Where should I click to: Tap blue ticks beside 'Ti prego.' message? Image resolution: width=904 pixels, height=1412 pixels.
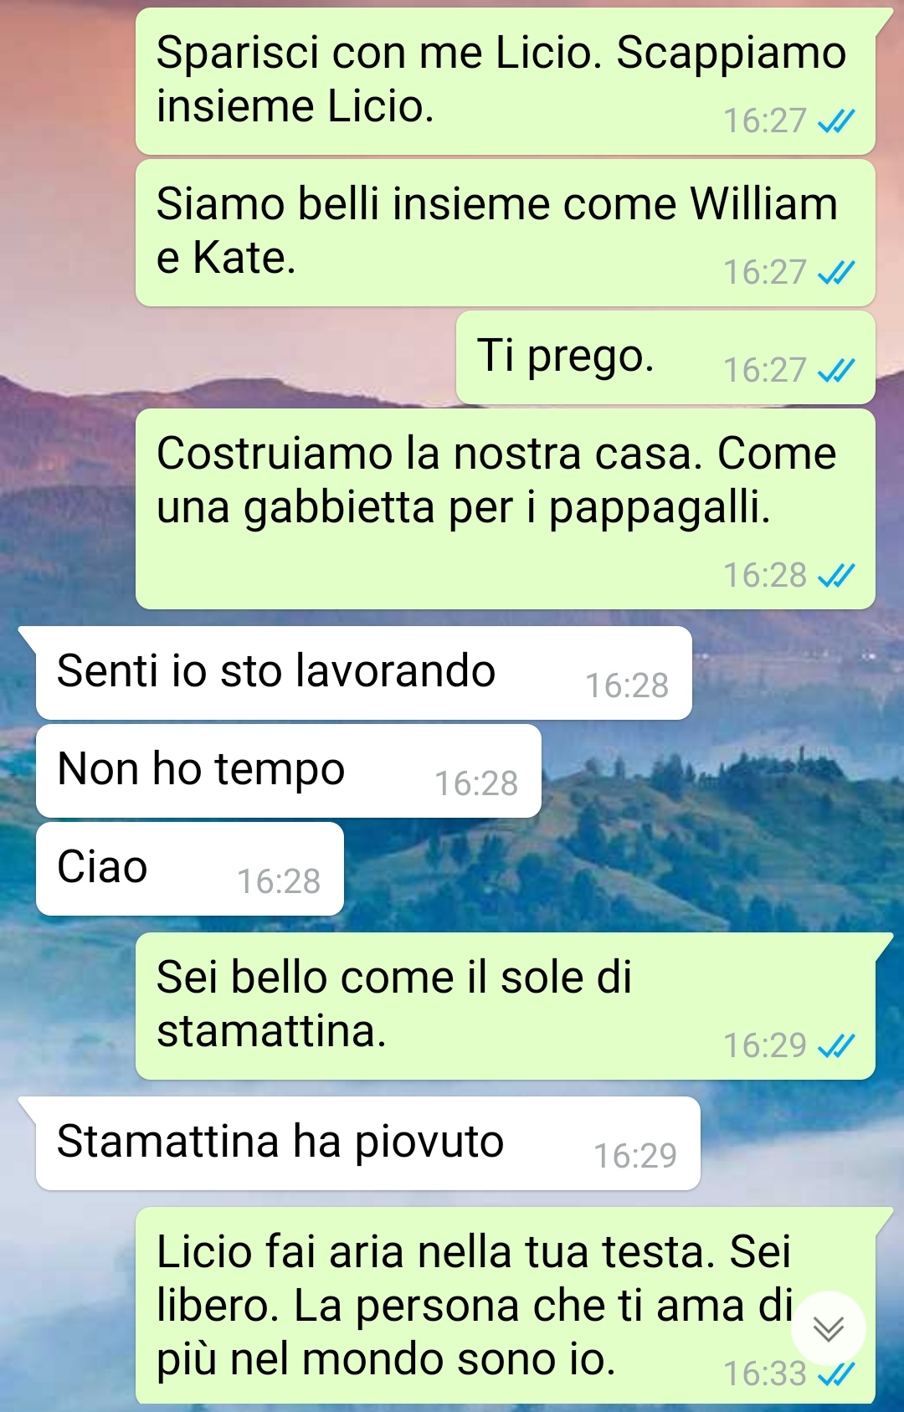pyautogui.click(x=836, y=371)
